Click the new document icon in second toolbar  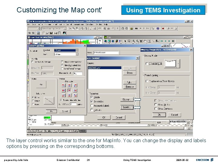(44, 33)
